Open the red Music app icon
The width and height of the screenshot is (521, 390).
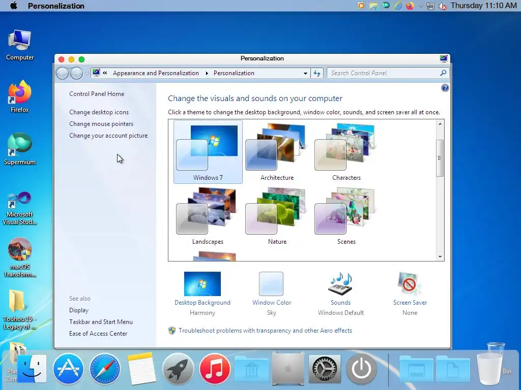(x=215, y=369)
